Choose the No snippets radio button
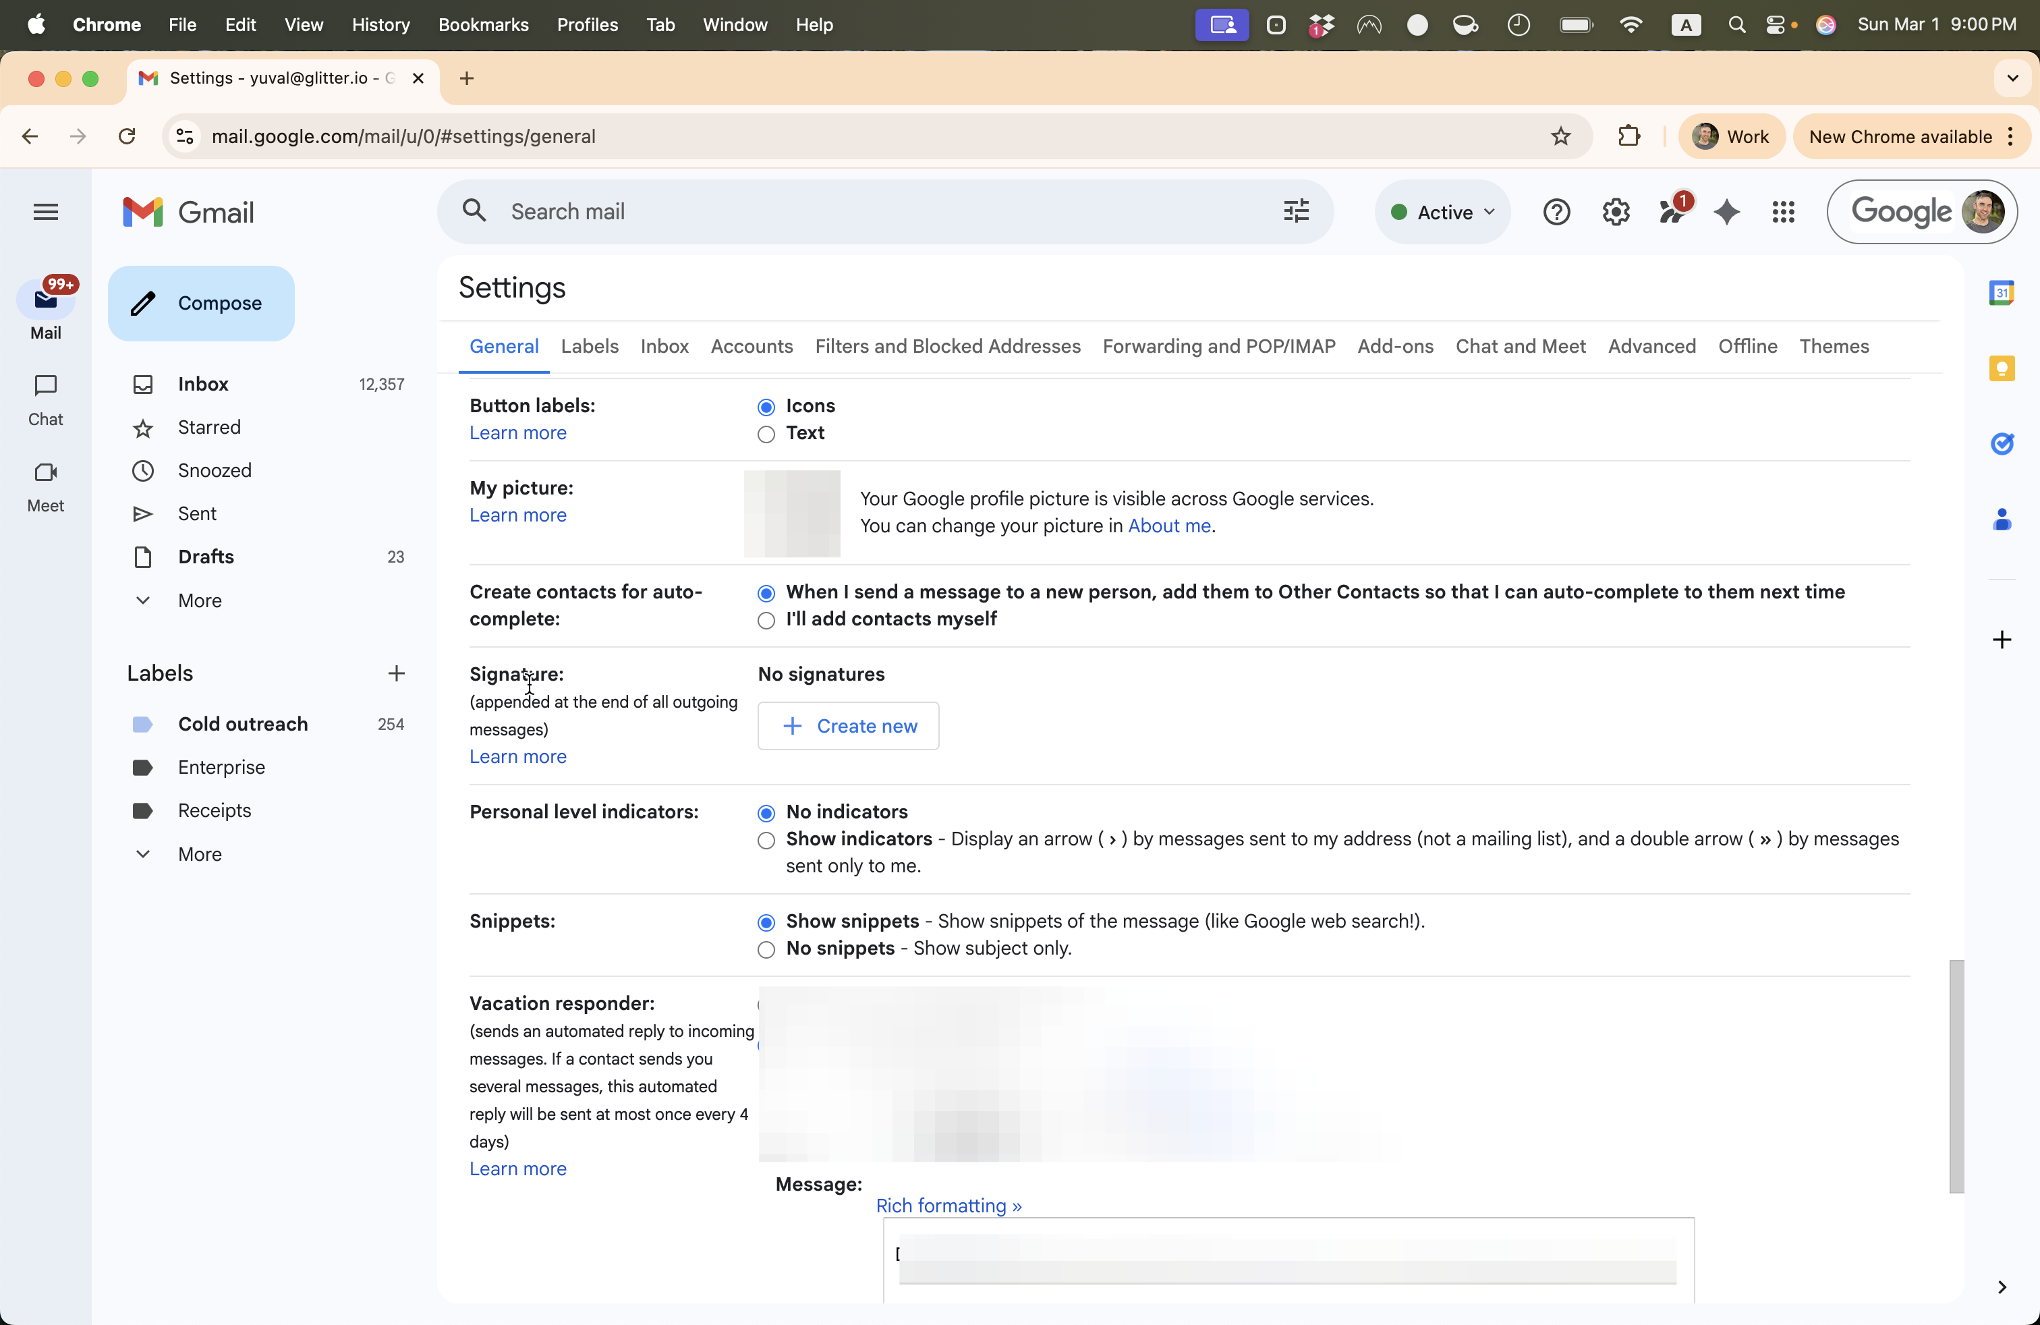The width and height of the screenshot is (2040, 1325). pos(766,950)
